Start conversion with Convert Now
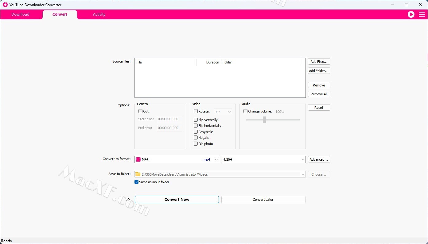This screenshot has height=244, width=428. pos(177,200)
